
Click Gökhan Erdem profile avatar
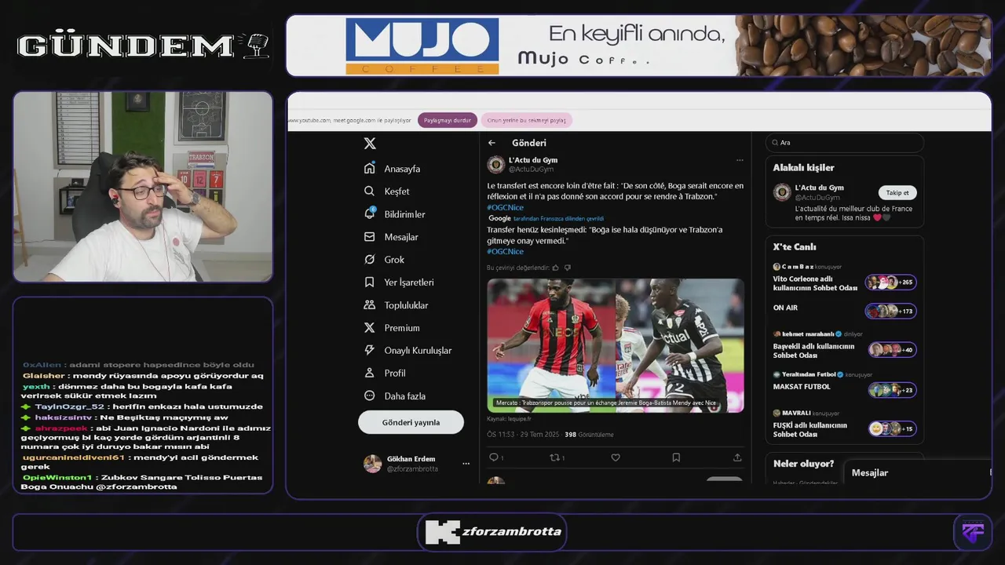point(372,464)
